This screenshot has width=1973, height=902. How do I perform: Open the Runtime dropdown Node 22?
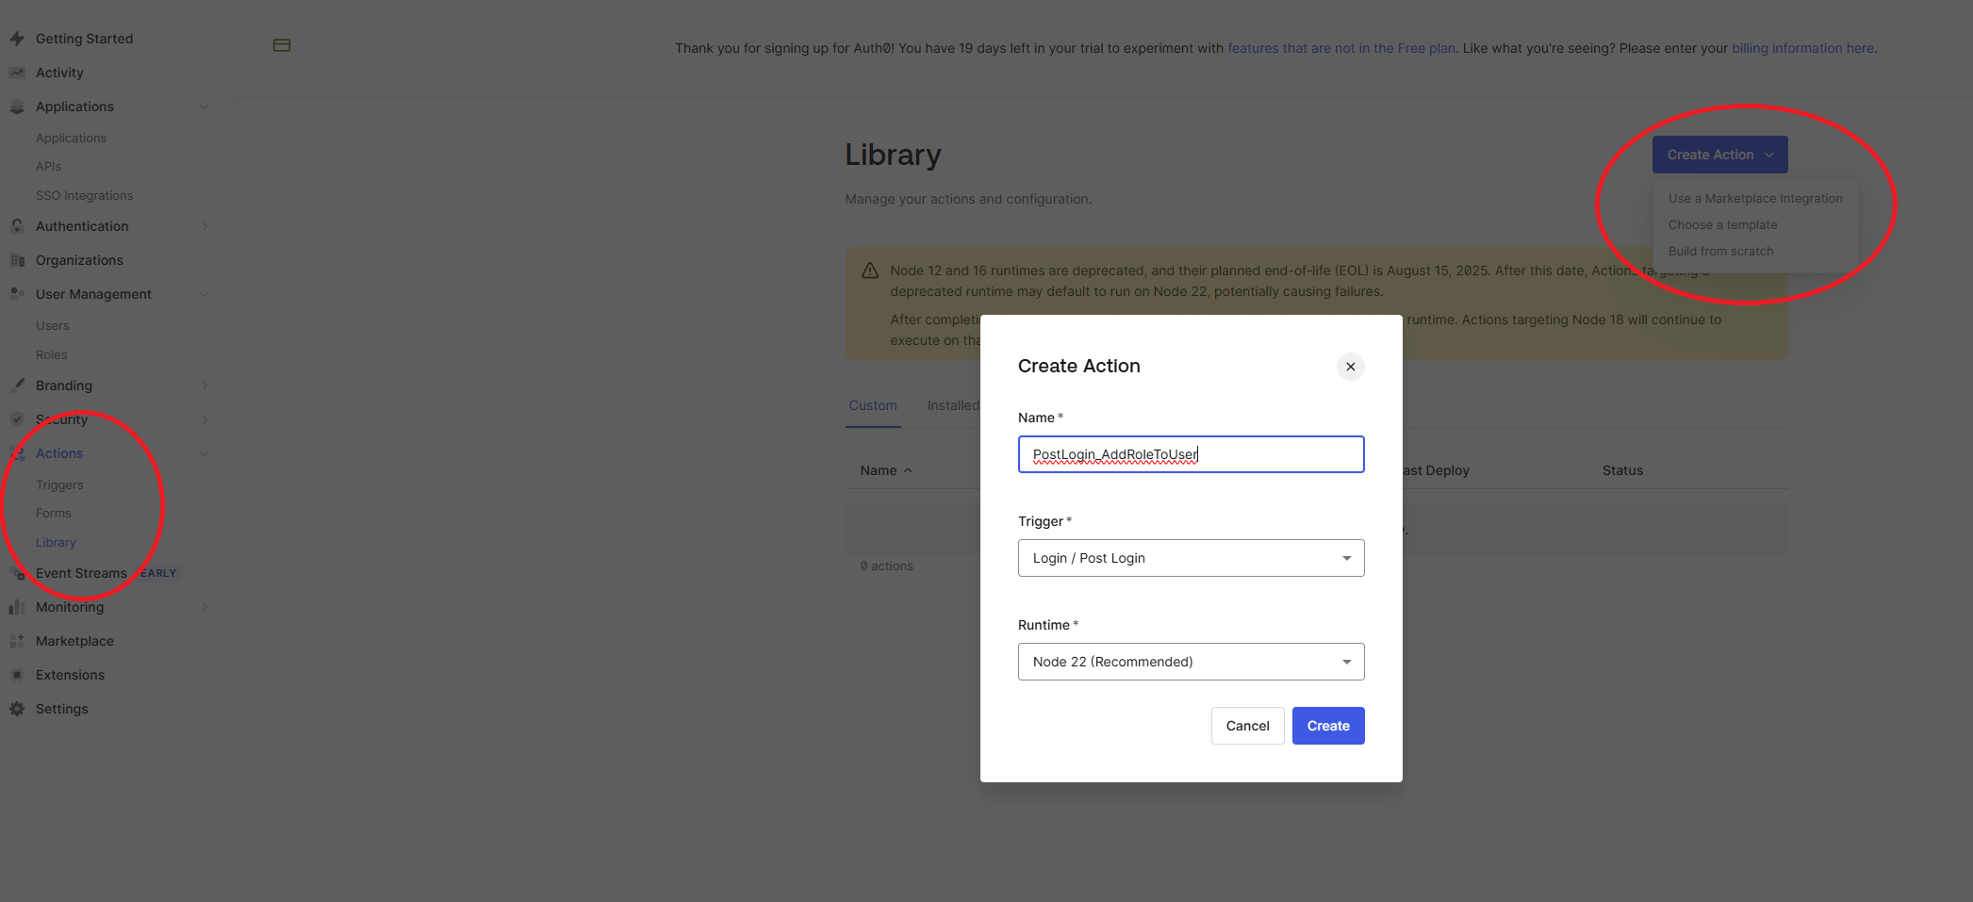[x=1191, y=662]
